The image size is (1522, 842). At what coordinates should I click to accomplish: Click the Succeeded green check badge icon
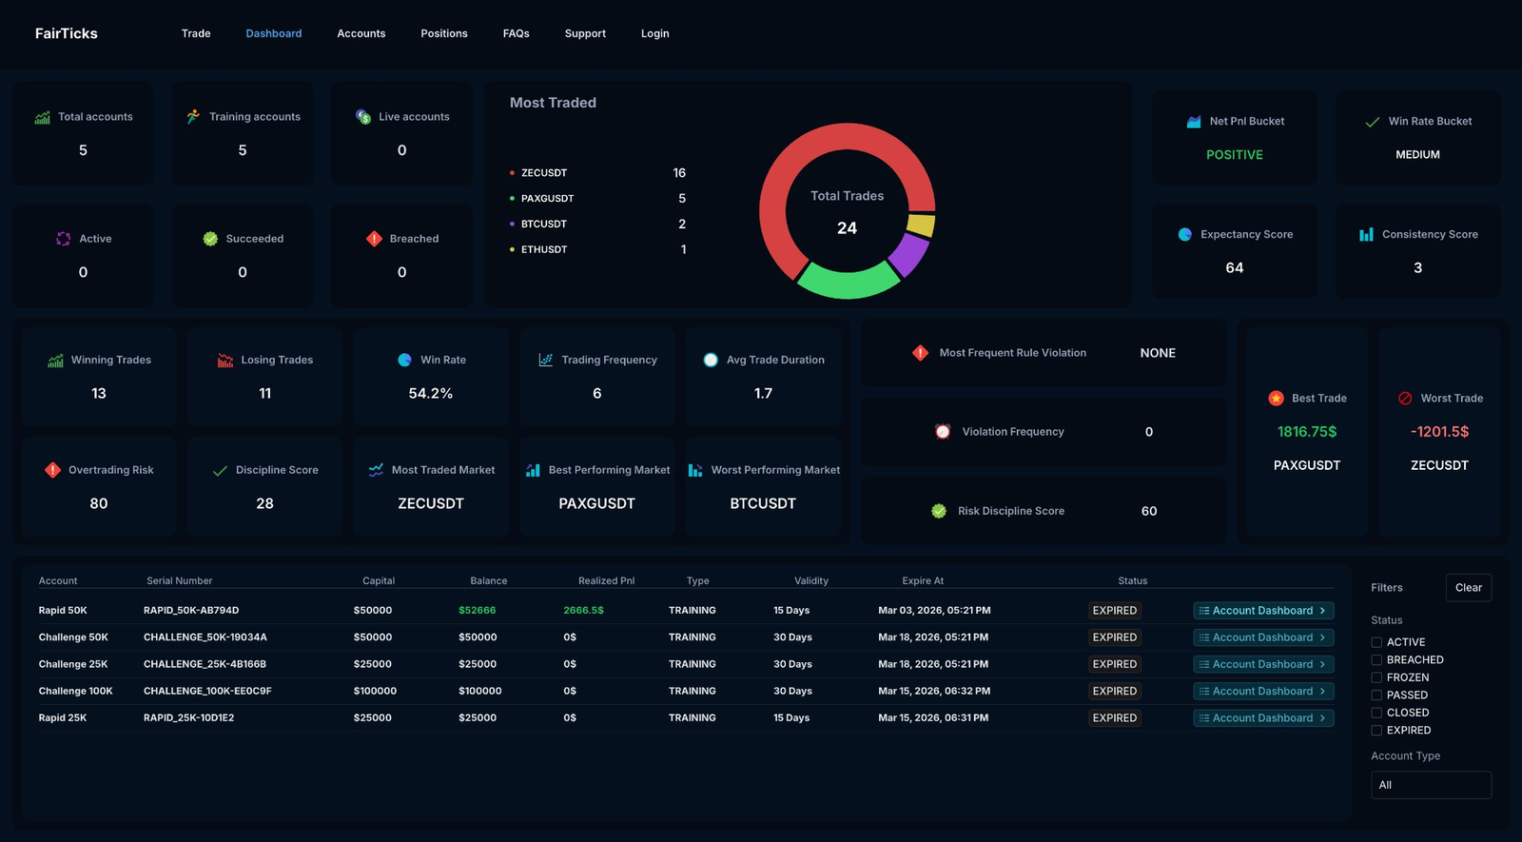210,239
